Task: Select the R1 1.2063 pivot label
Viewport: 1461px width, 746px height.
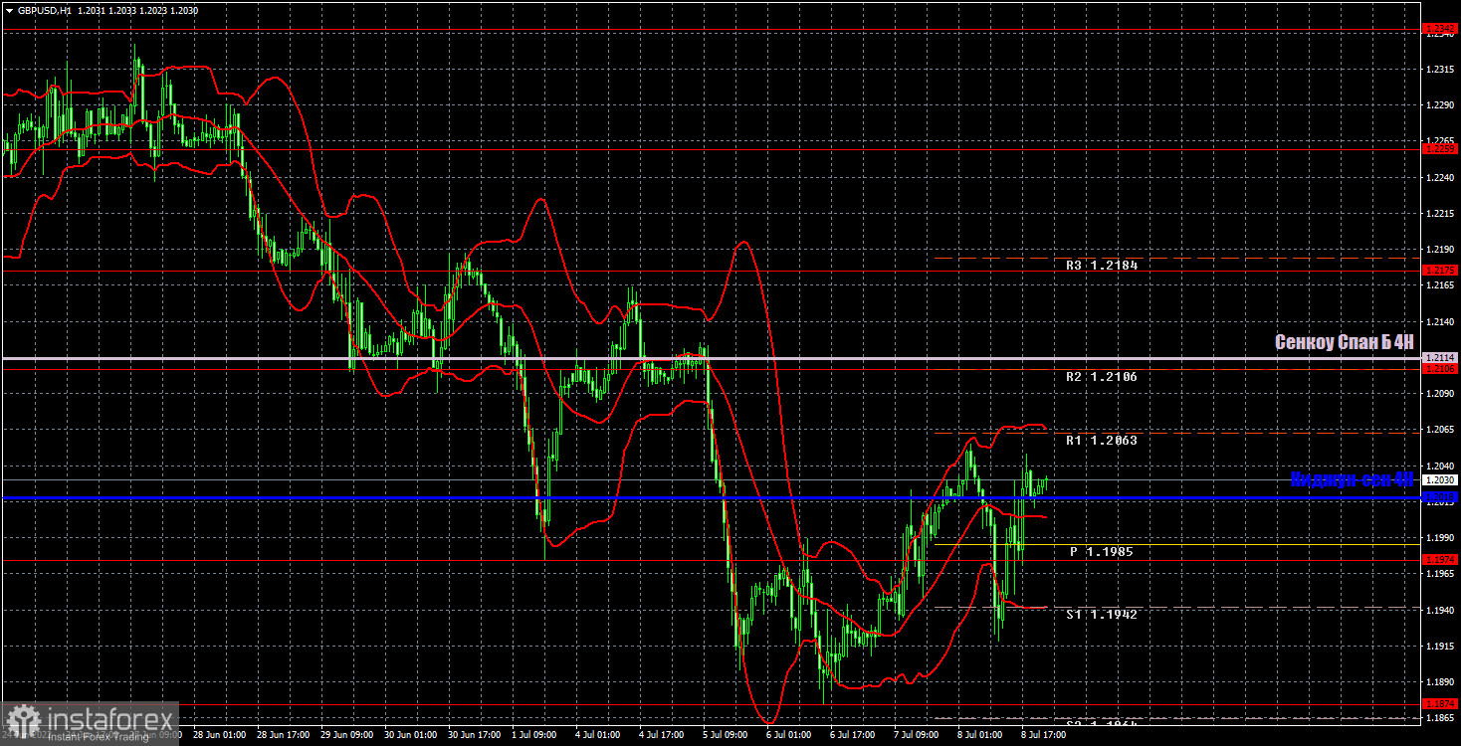Action: (x=1101, y=440)
